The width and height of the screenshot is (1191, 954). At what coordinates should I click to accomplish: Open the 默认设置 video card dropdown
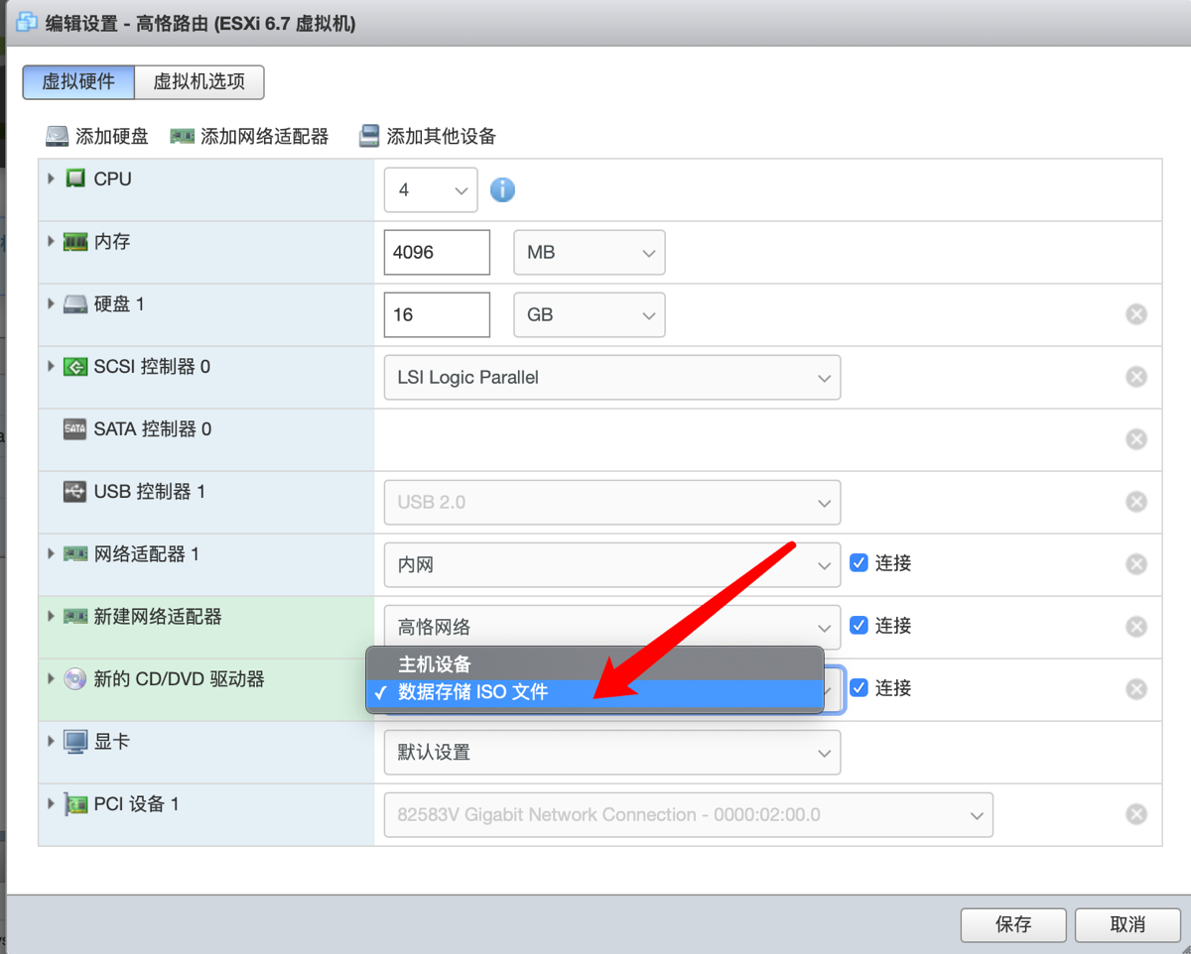[x=612, y=752]
